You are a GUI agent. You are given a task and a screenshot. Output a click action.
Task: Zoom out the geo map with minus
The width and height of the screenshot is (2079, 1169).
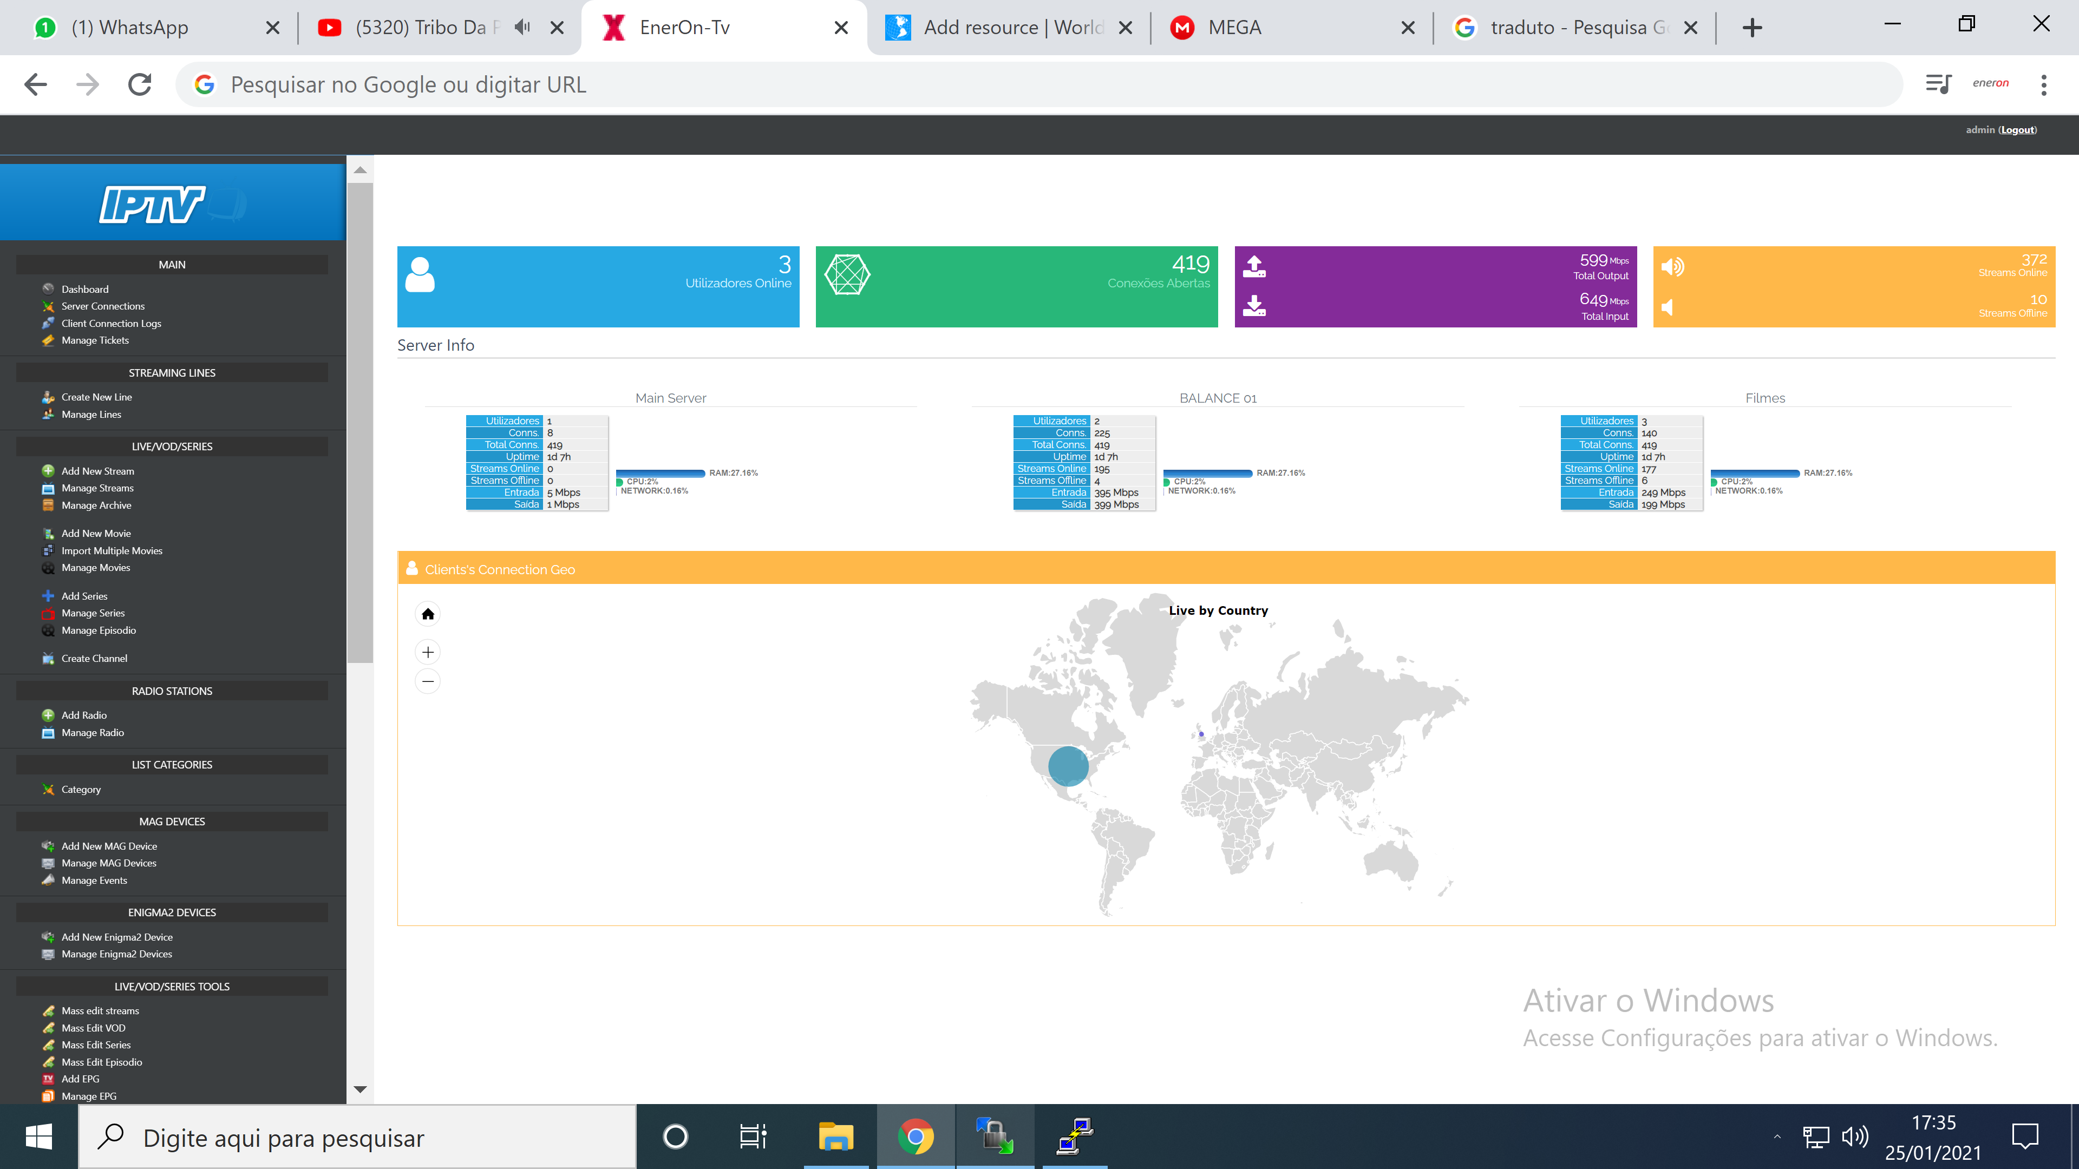428,682
